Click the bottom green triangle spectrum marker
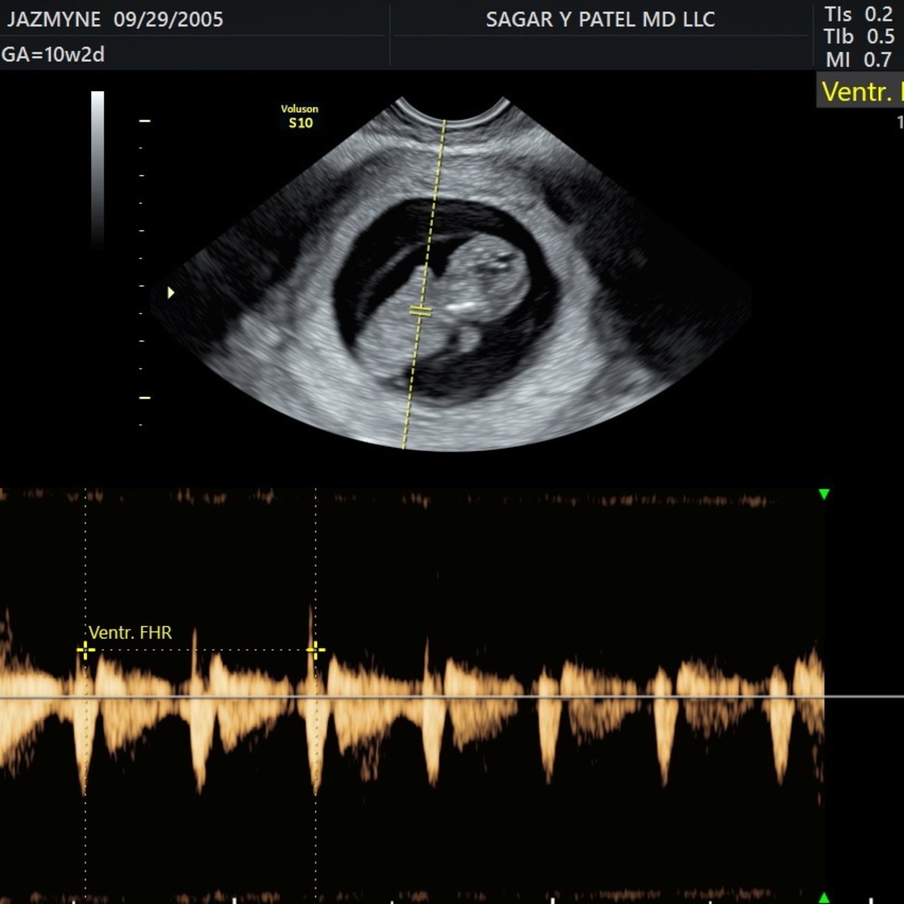The image size is (904, 904). coord(824,898)
